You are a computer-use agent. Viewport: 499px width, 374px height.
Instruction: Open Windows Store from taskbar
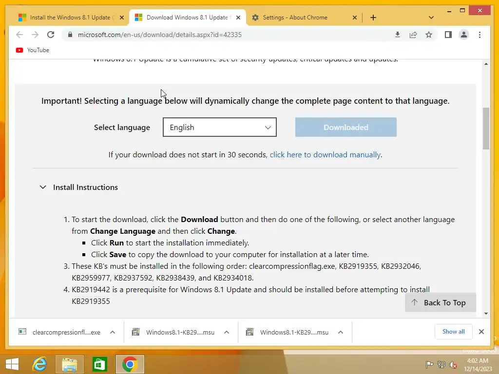pyautogui.click(x=99, y=364)
